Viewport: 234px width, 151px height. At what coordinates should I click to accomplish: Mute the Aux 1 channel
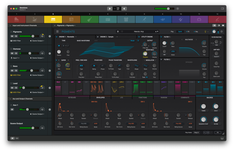pyautogui.click(x=12, y=109)
